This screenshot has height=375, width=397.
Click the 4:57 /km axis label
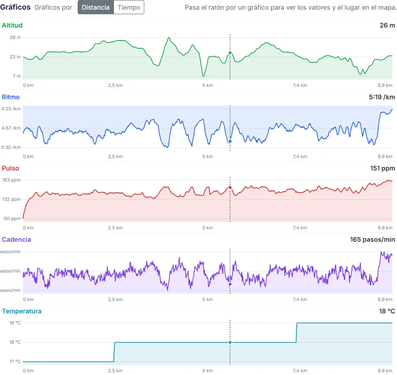point(11,128)
